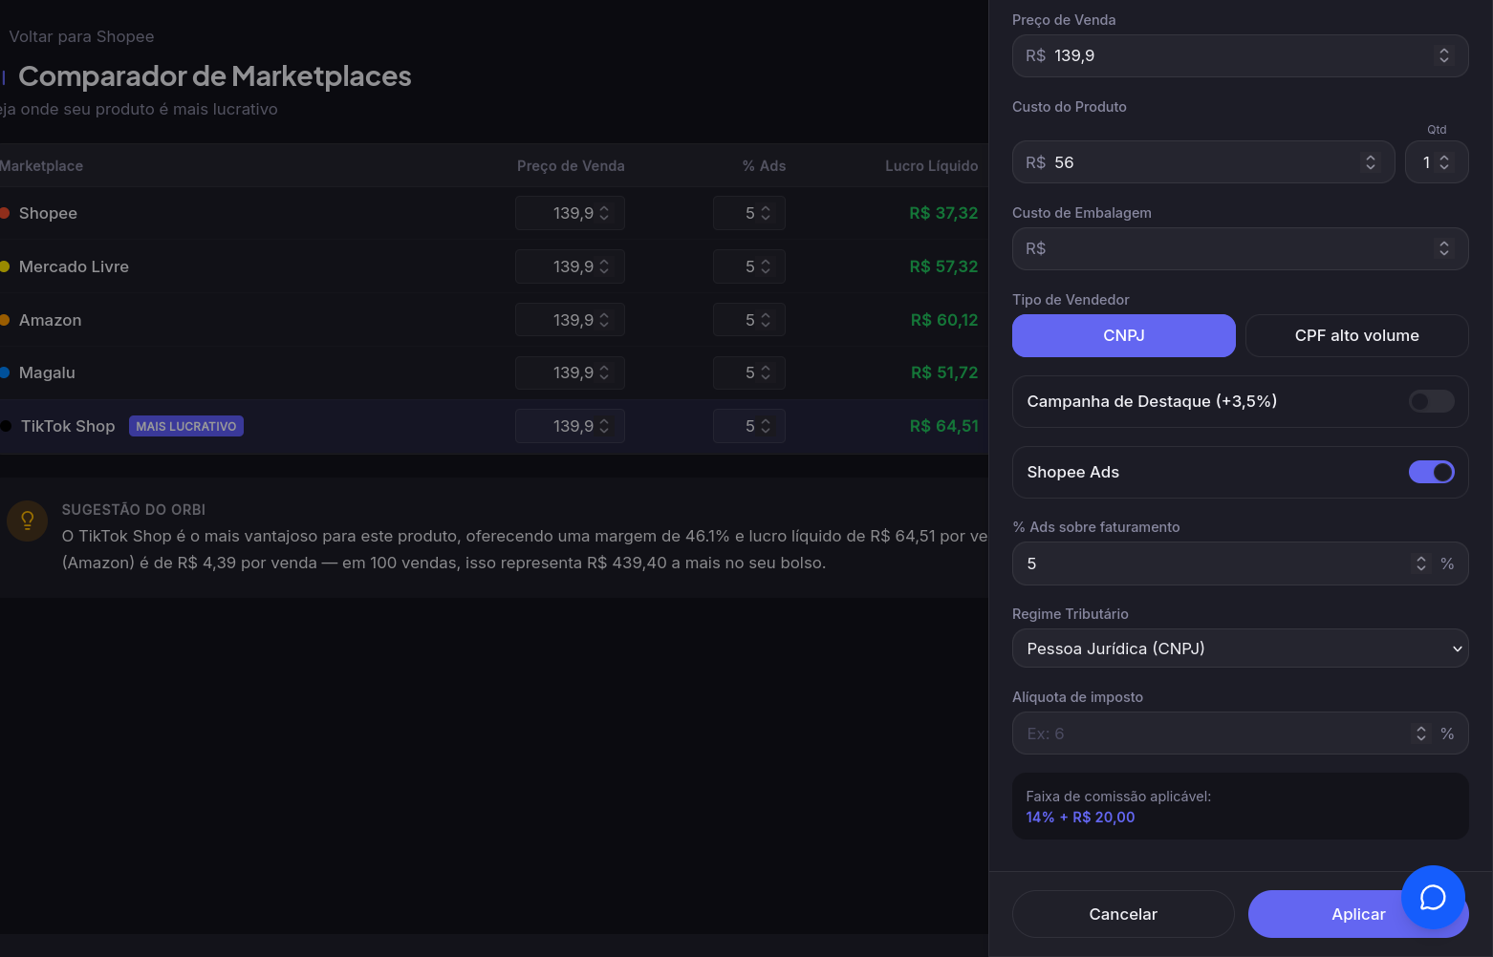The image size is (1493, 957).
Task: Click the % Ads column header
Action: [x=764, y=166]
